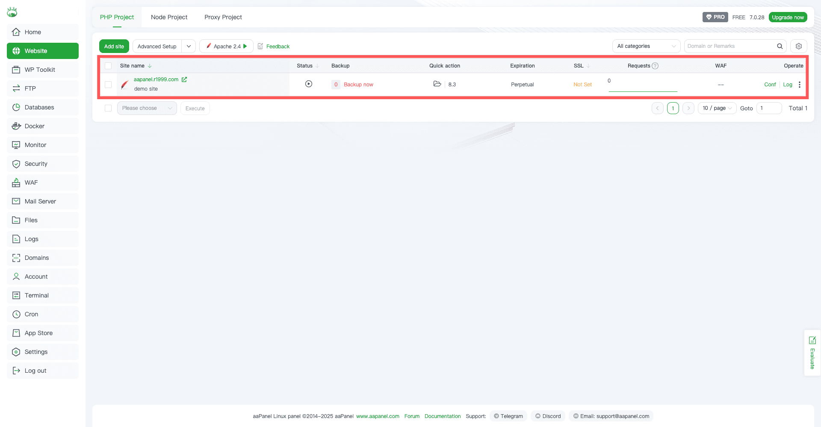821x427 pixels.
Task: Switch to the Node Project tab
Action: click(169, 17)
